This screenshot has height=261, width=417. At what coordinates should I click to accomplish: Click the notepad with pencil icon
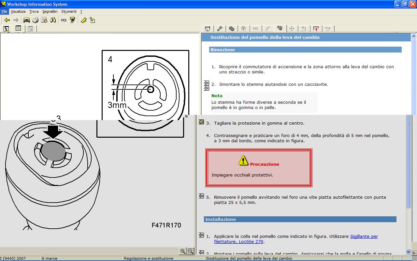click(x=92, y=20)
